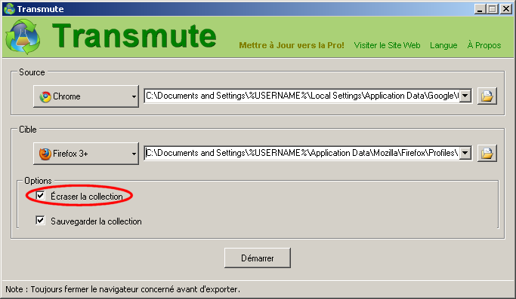Toggle Sauvegarder la collection checkbox

tap(40, 220)
